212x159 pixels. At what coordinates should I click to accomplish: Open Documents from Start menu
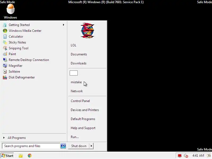coord(79,54)
